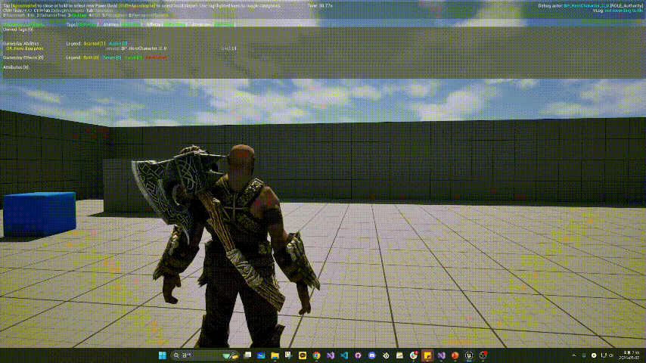Expand the system tray hidden icons chevron

pos(574,355)
